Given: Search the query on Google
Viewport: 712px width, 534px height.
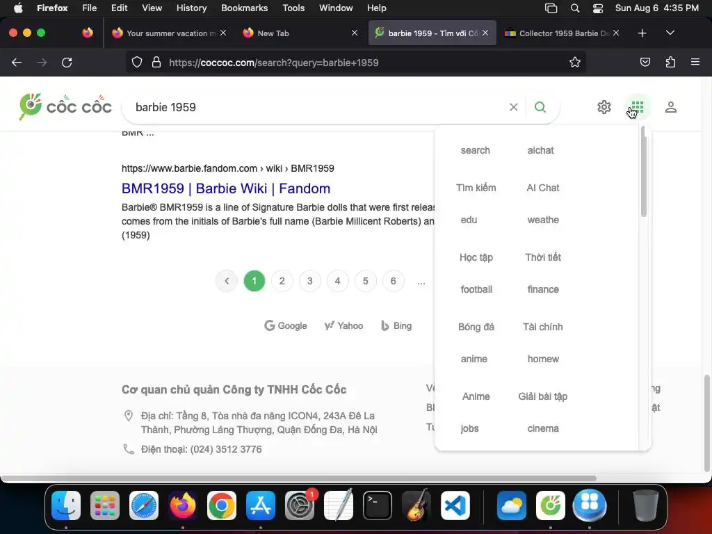Looking at the screenshot, I should [286, 325].
